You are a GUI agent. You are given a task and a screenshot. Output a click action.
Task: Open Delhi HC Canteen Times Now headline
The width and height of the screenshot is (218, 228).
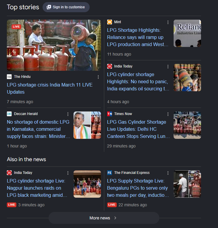point(138,129)
